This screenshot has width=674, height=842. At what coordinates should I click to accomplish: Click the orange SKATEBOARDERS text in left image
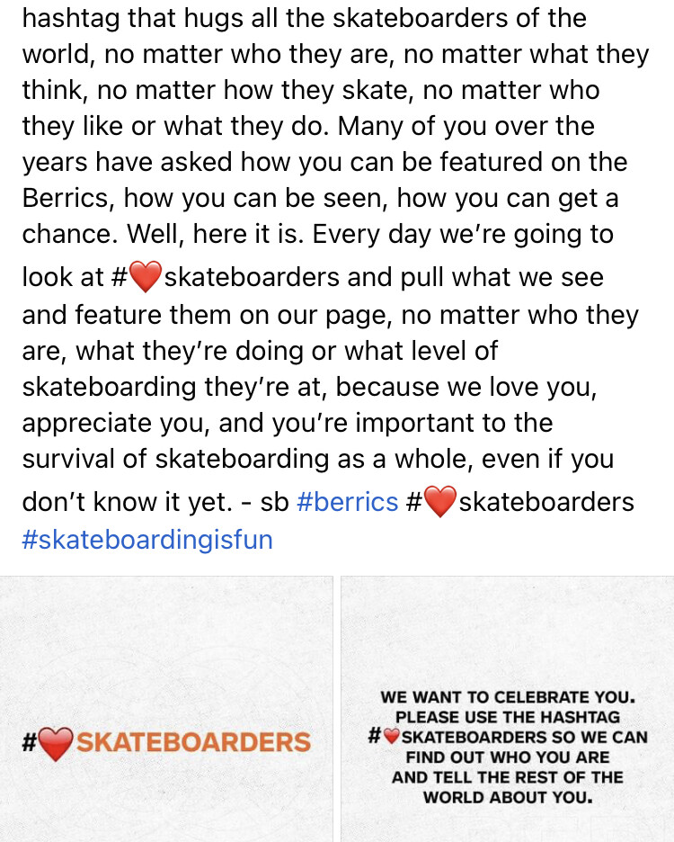[x=193, y=743]
